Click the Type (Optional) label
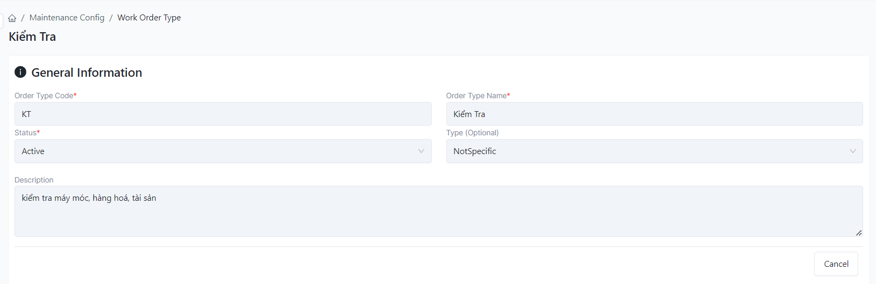Screen dimensions: 876x284 click(472, 133)
